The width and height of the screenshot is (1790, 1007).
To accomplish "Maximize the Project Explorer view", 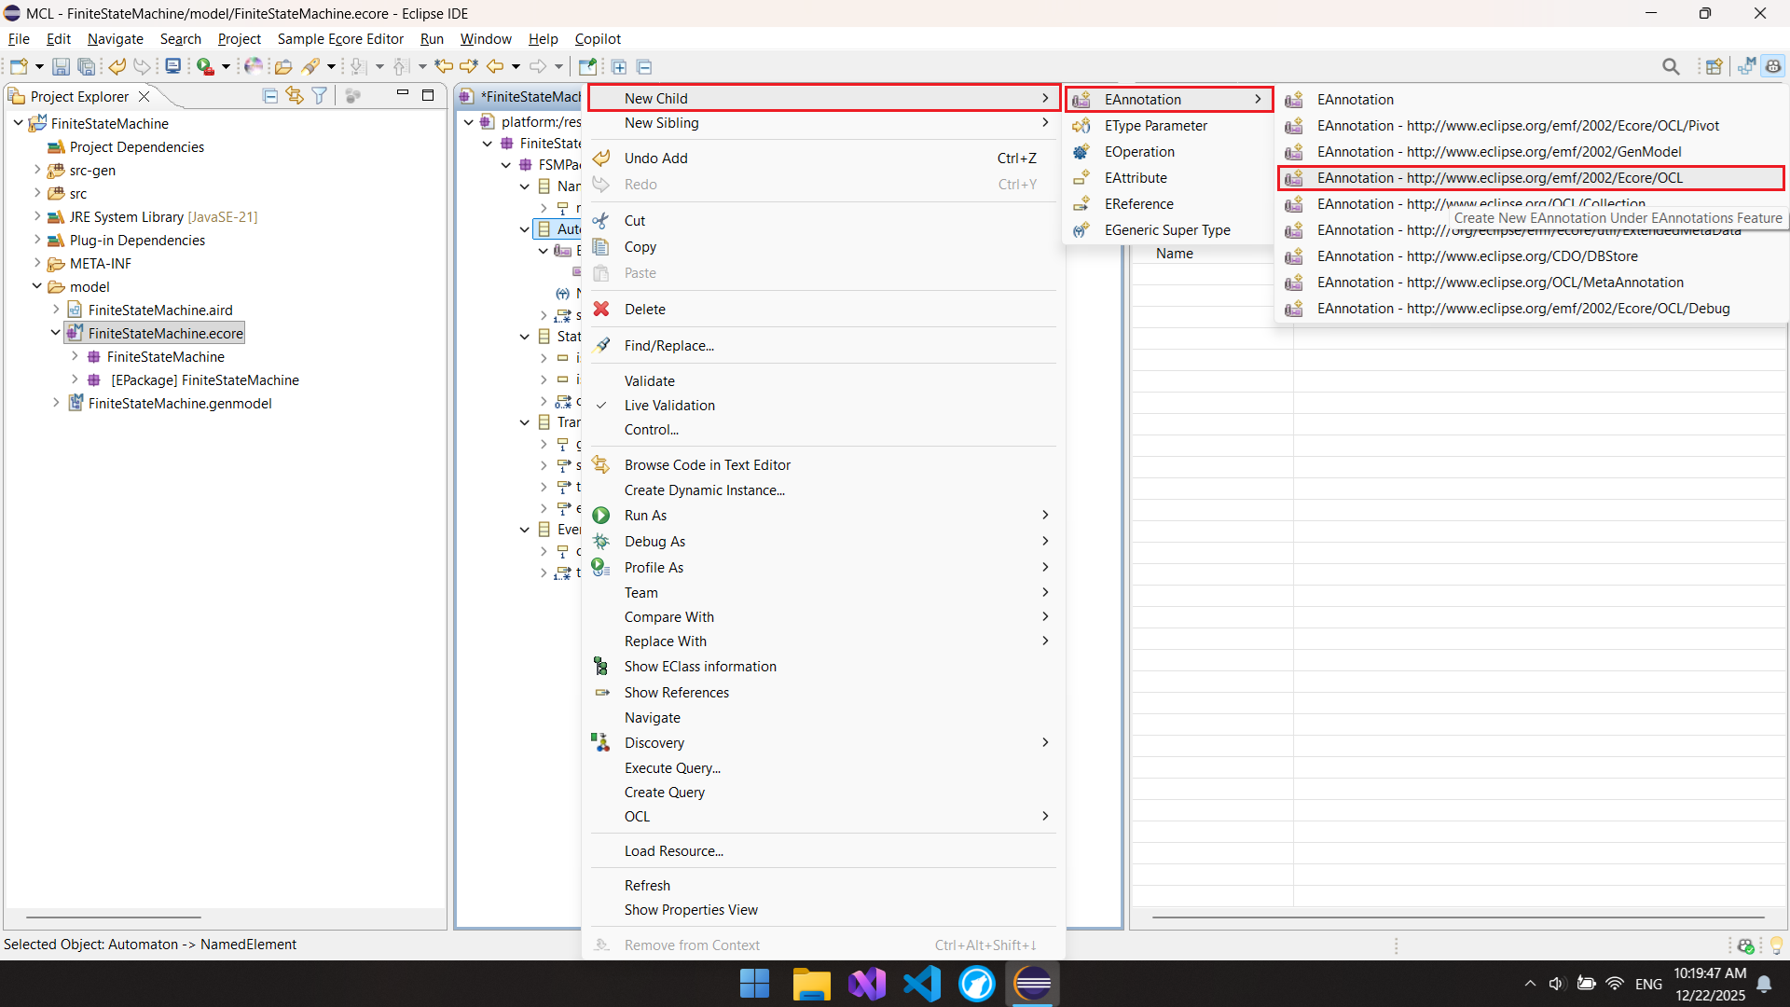I will click(x=428, y=95).
